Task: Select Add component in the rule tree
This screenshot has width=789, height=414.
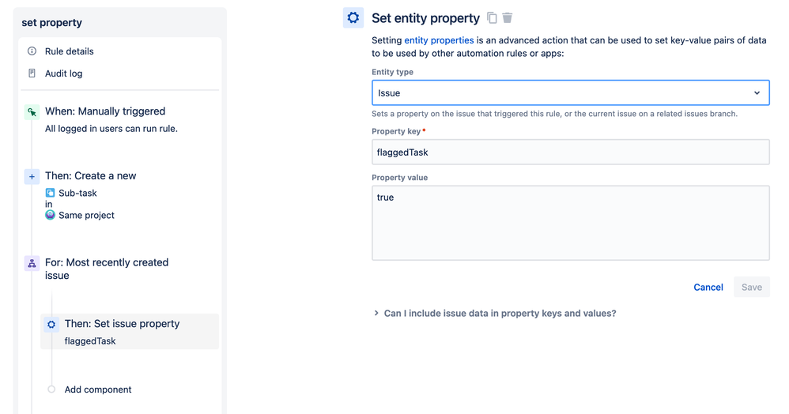Action: [x=98, y=390]
